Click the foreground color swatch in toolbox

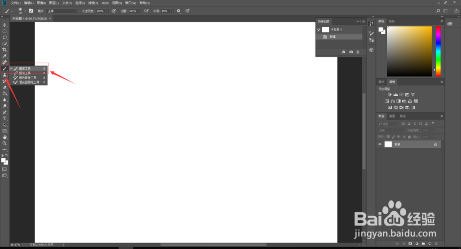(3, 160)
